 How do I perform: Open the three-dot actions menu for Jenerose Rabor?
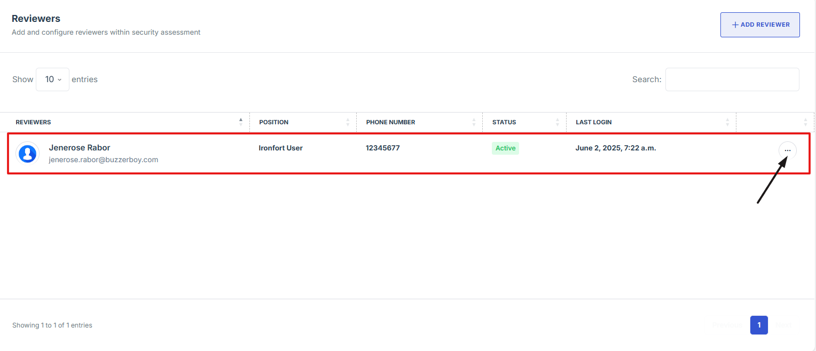787,150
